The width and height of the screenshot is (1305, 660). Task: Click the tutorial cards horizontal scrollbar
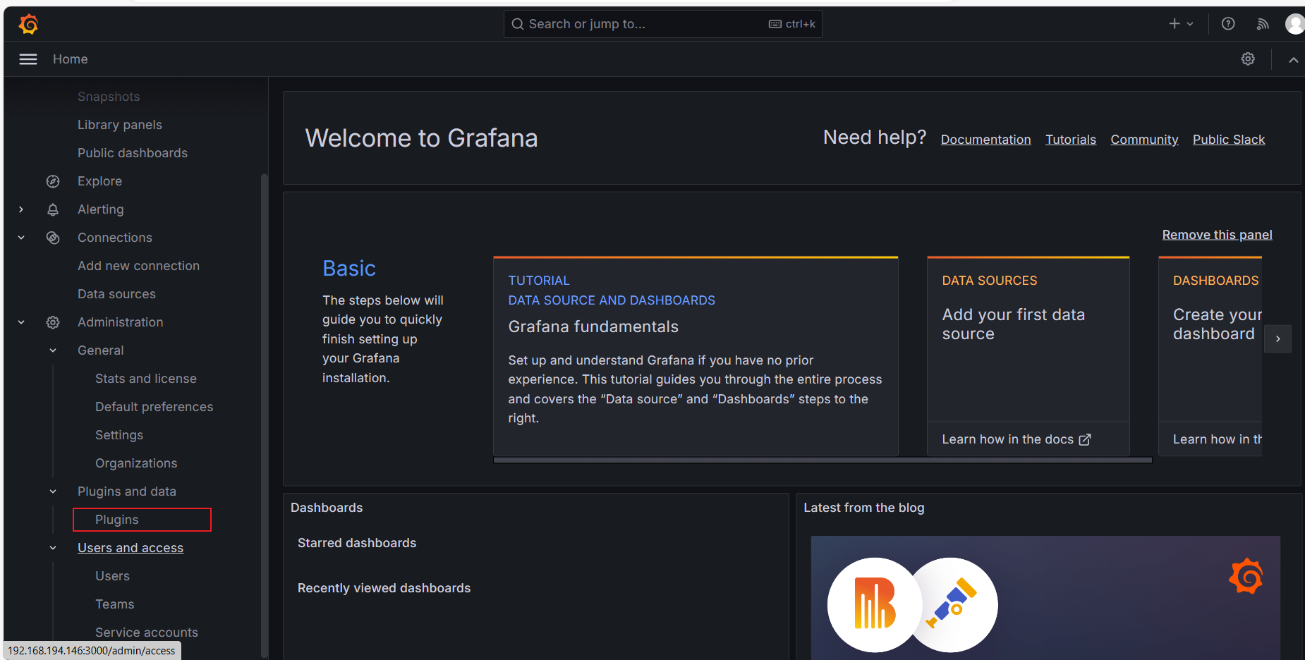[823, 460]
